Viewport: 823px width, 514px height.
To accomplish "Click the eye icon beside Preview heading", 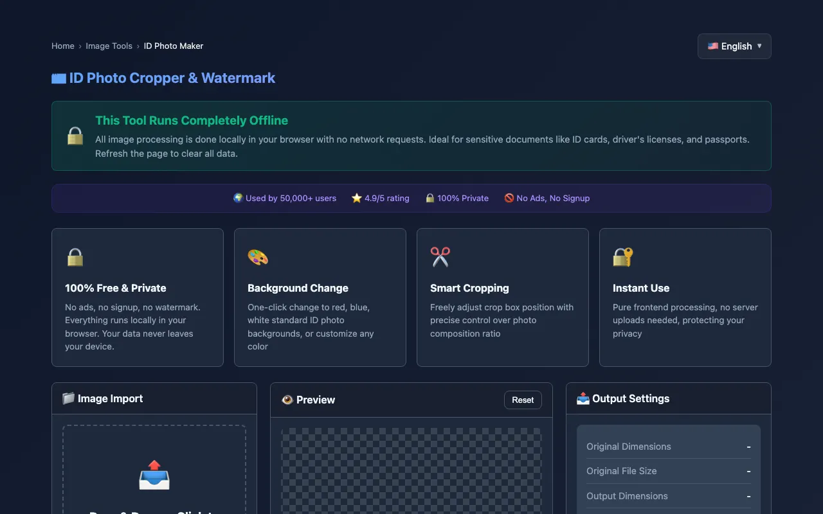I will [x=287, y=400].
